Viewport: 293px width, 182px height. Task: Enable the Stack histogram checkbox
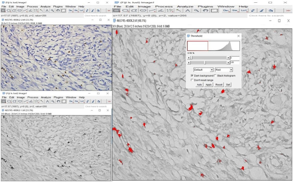click(215, 75)
